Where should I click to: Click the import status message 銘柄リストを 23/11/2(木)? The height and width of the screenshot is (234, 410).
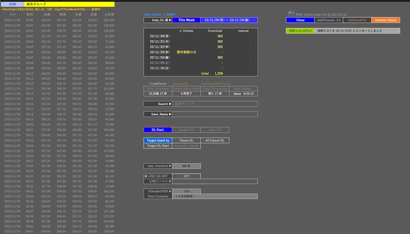[x=357, y=31]
